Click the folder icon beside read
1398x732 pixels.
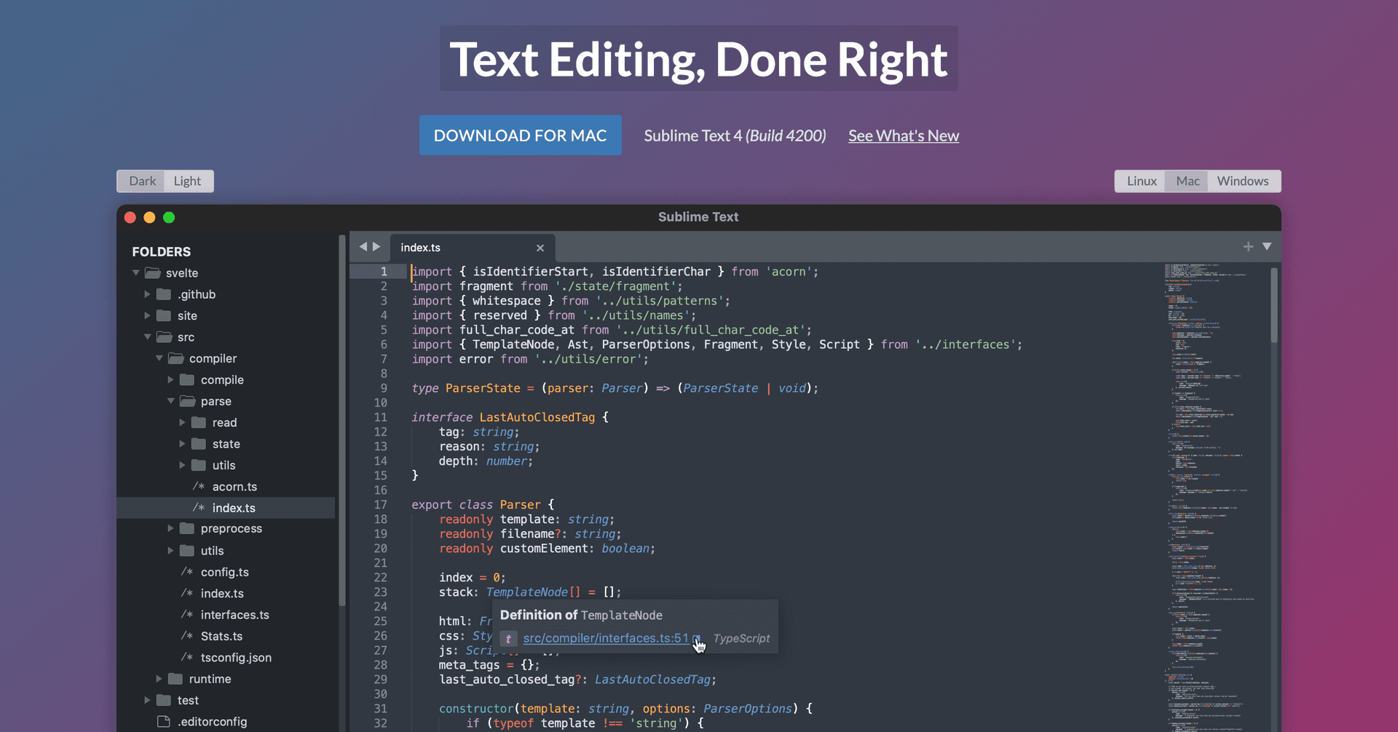[199, 422]
